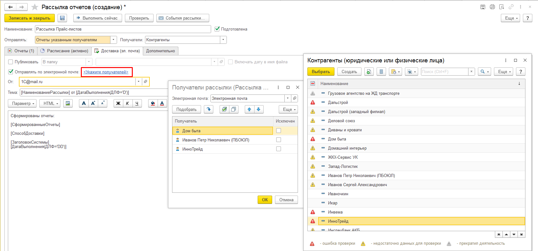Check all recipients icon in recipients dialog
The image size is (538, 251).
click(224, 109)
